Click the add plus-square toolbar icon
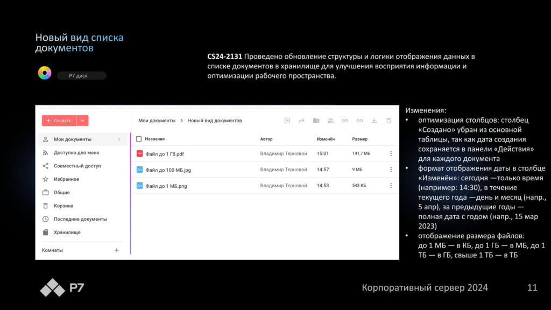Viewport: 551px width, 310px height. click(x=287, y=121)
